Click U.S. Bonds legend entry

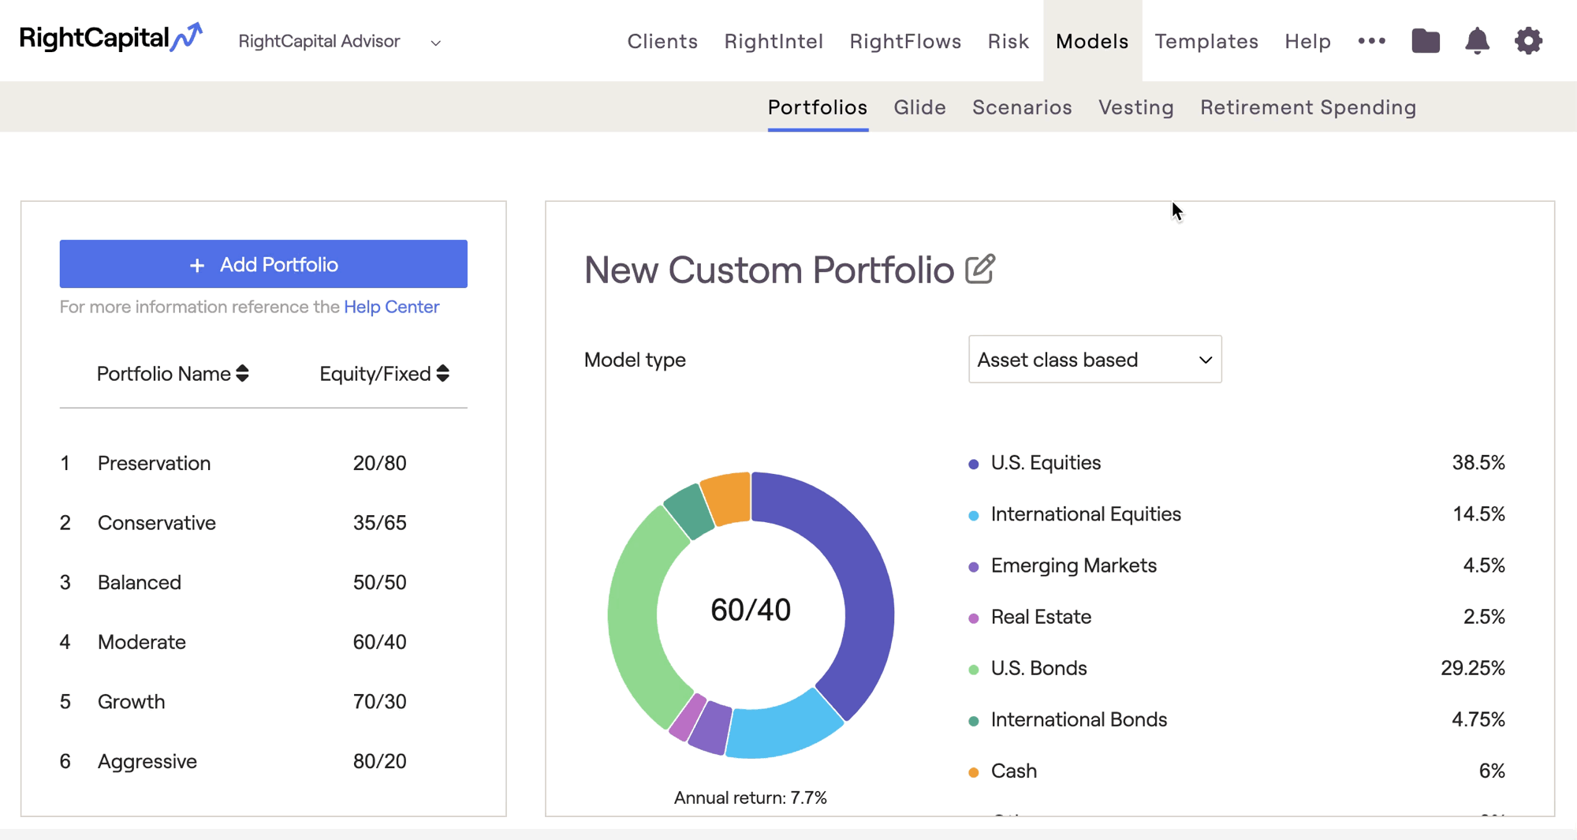[x=1038, y=668]
